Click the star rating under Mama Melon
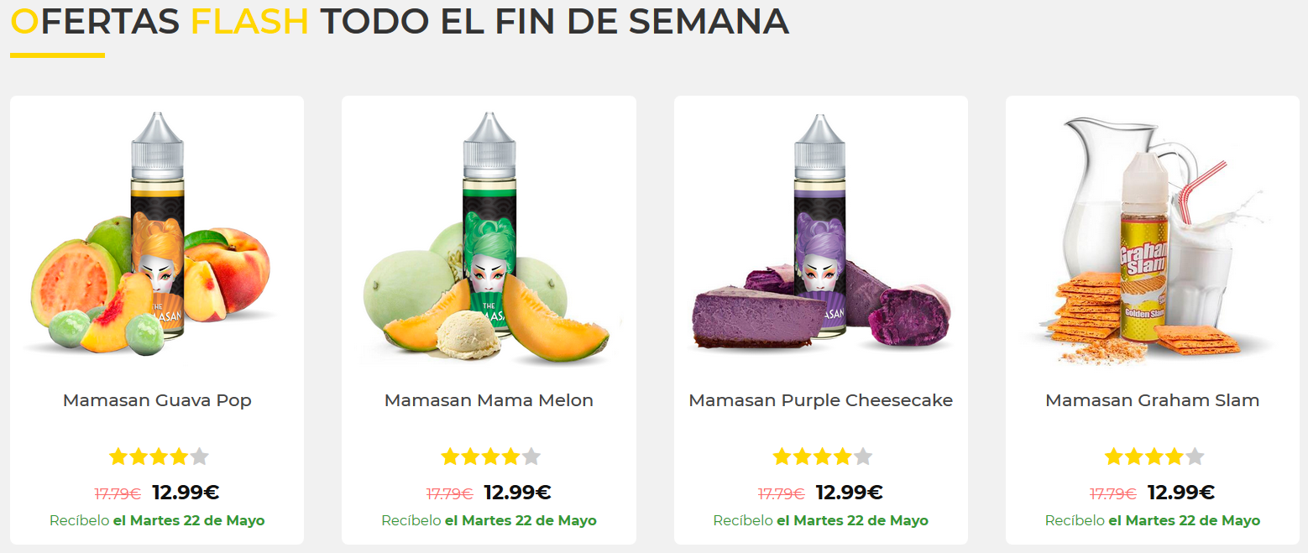Viewport: 1308px width, 553px height. [490, 456]
